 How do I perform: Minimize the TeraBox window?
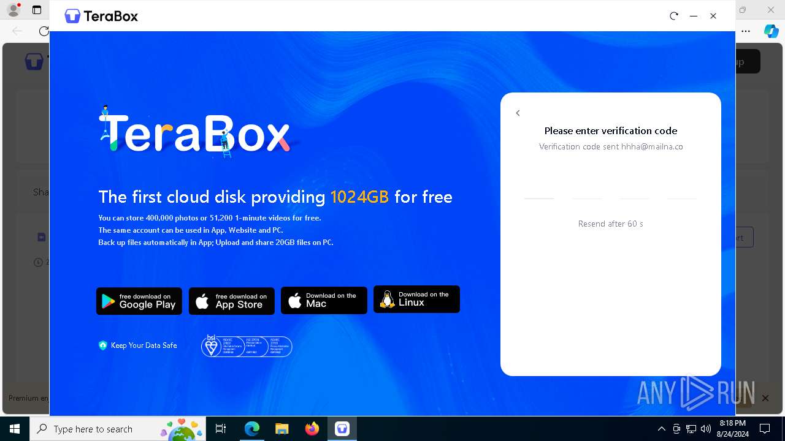[x=694, y=16]
